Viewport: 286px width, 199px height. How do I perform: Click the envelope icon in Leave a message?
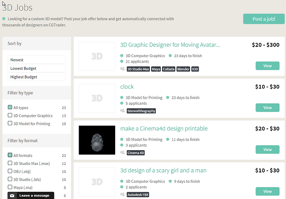click(12, 195)
